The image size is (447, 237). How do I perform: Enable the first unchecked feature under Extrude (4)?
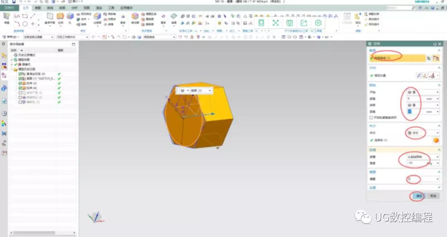20,93
